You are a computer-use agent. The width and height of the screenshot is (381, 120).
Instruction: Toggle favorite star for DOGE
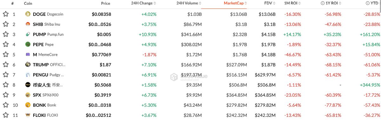5,14
